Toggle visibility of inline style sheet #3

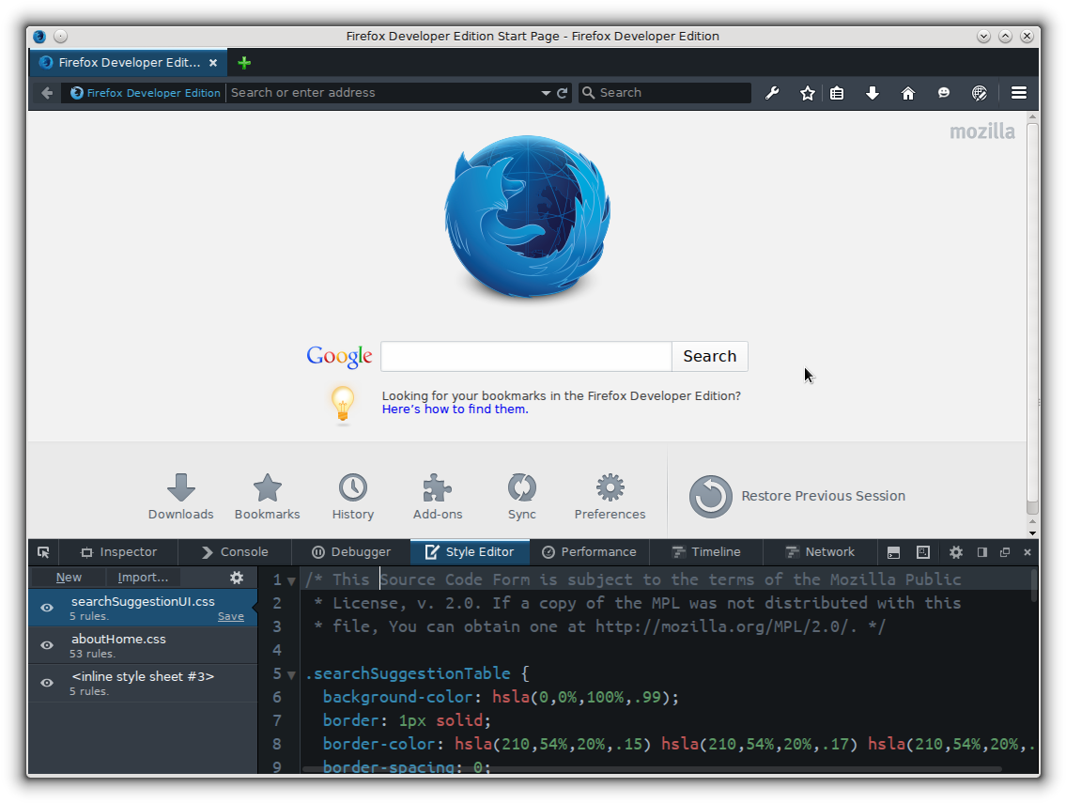(x=47, y=683)
